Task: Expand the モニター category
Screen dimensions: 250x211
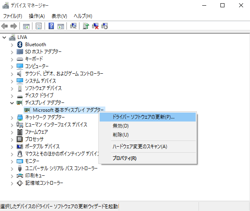Action: pos(12,162)
